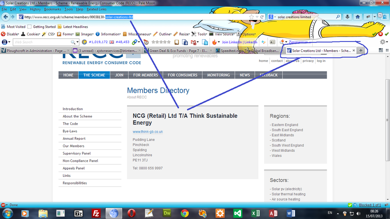Open 7-Zip from the taskbar
390x219 pixels.
pos(78,213)
